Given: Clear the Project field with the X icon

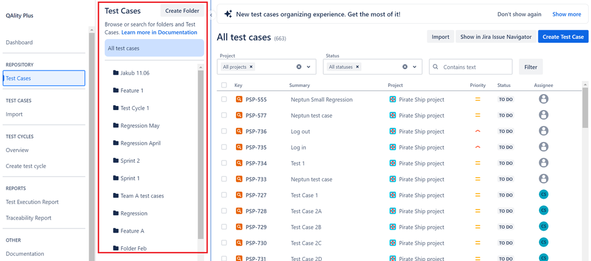Looking at the screenshot, I should (x=299, y=67).
